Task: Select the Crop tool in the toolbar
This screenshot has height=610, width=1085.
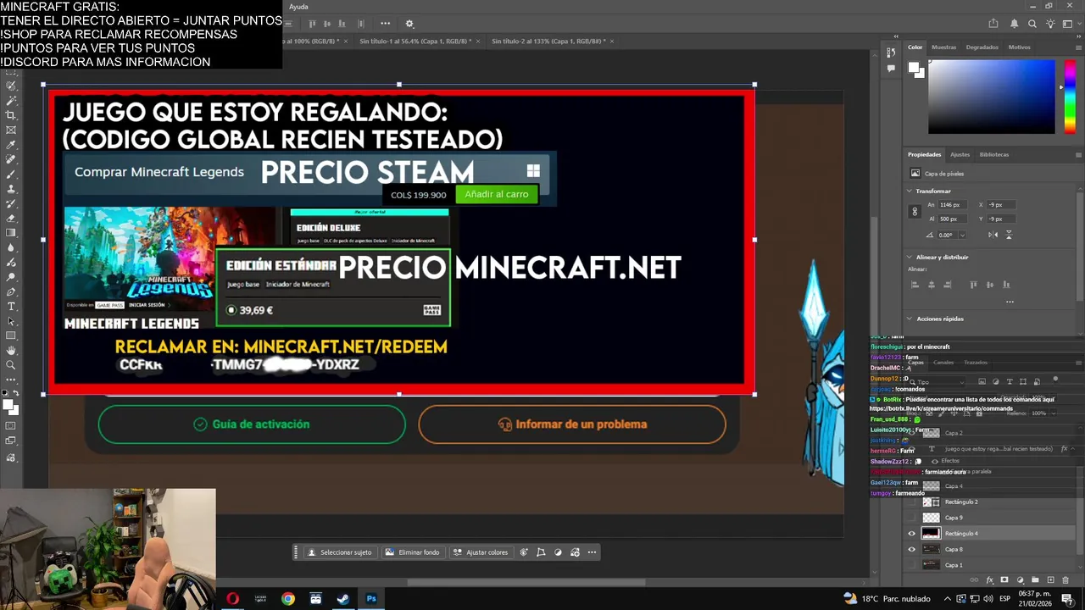Action: pyautogui.click(x=11, y=115)
